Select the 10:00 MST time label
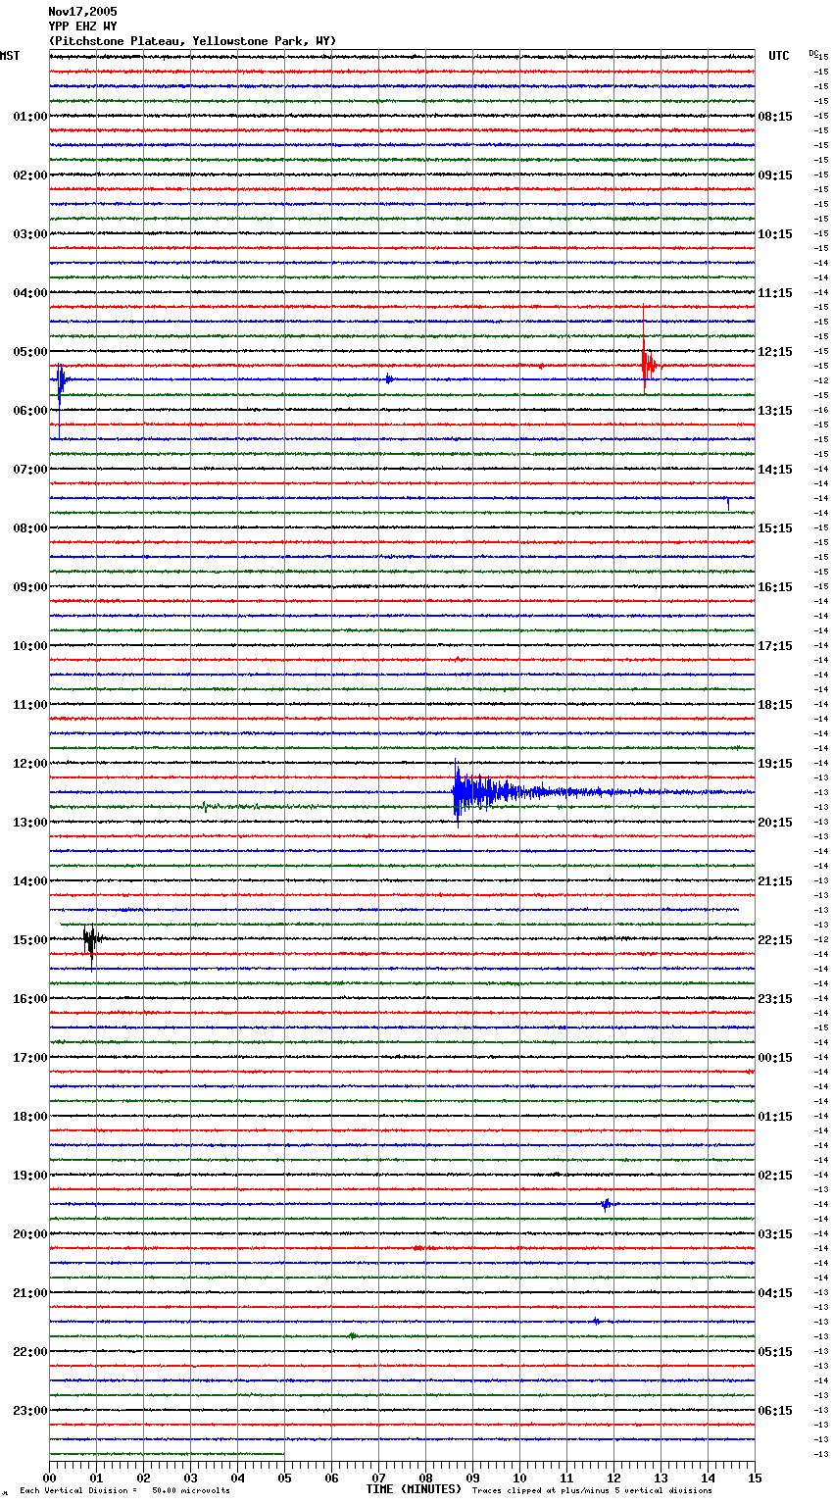 [30, 646]
